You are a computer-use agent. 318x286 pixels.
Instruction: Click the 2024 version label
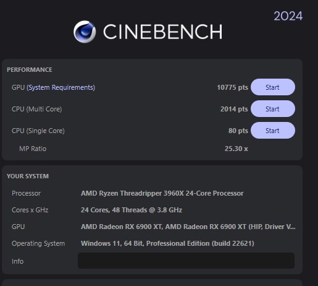(288, 16)
